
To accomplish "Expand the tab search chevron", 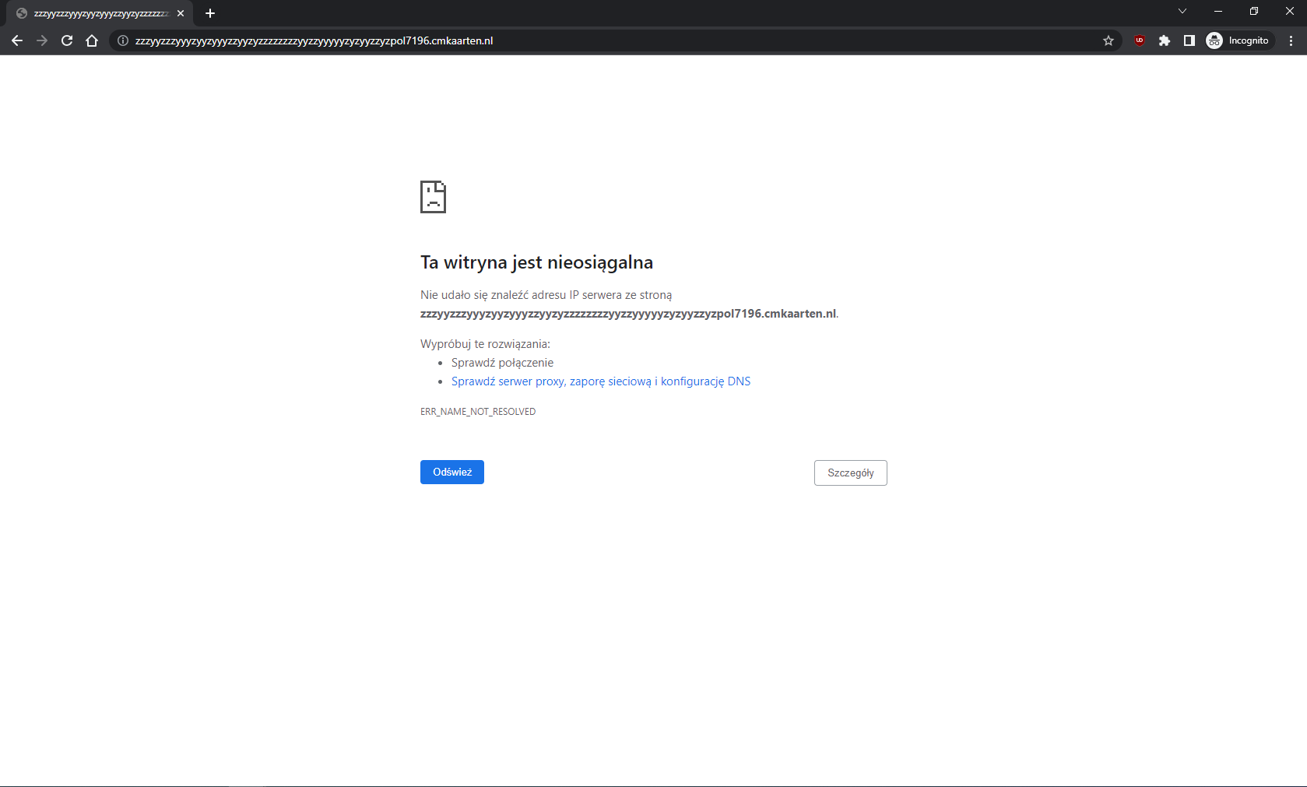I will 1182,11.
